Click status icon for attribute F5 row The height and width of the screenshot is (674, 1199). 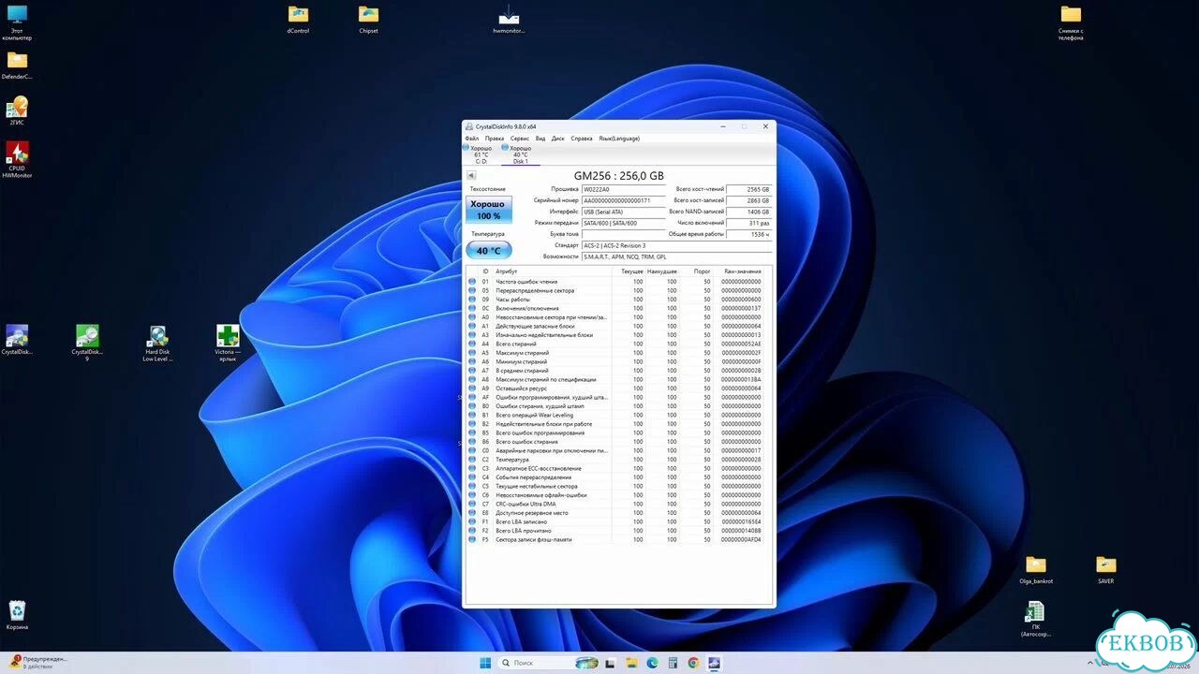click(x=472, y=539)
